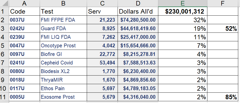Screen dimensions: 240x103
Task: Select the 32% cell in column E
Action: [x=183, y=20]
